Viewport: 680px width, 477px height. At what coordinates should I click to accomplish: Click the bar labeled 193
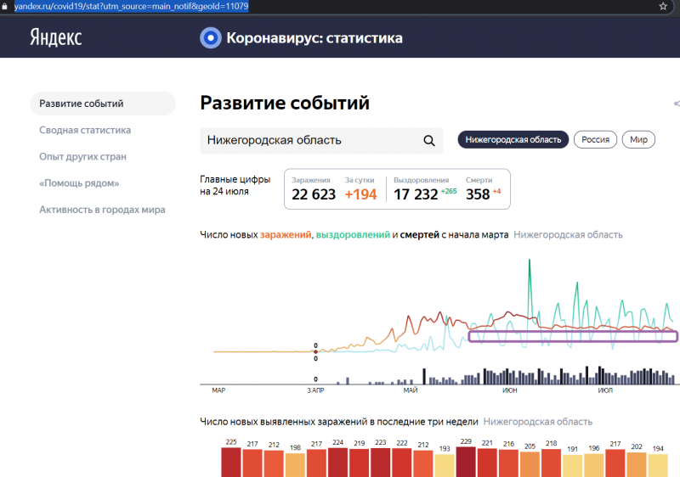[x=445, y=465]
